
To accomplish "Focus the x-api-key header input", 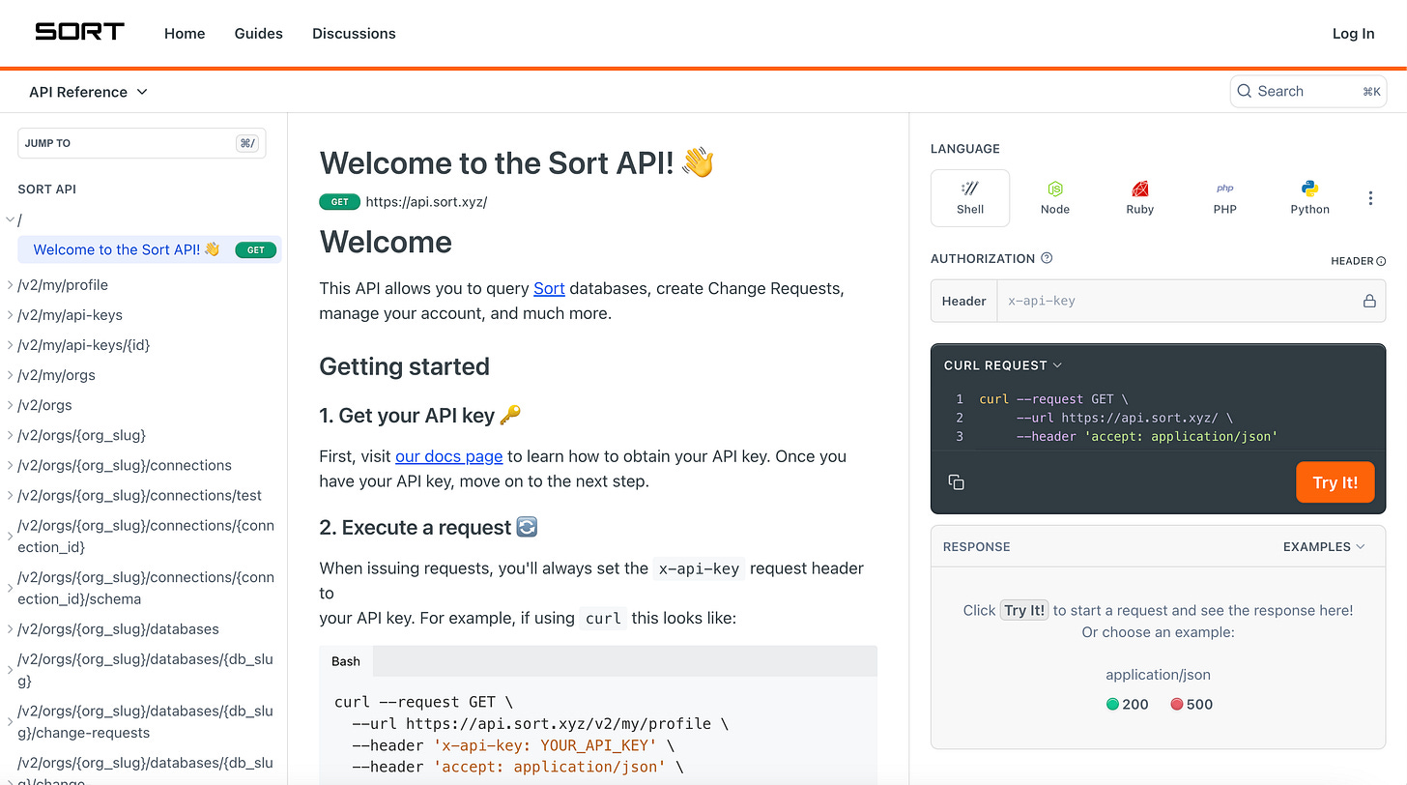I will click(x=1179, y=301).
